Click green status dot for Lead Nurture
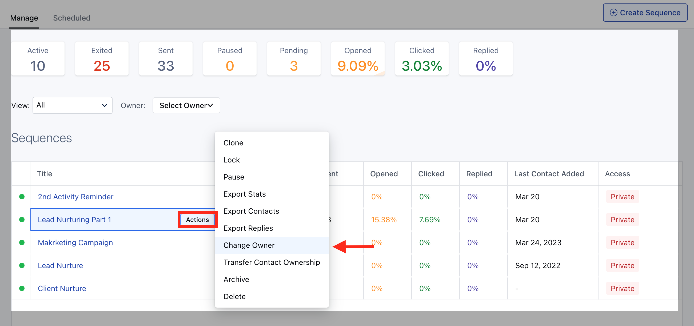 22,265
